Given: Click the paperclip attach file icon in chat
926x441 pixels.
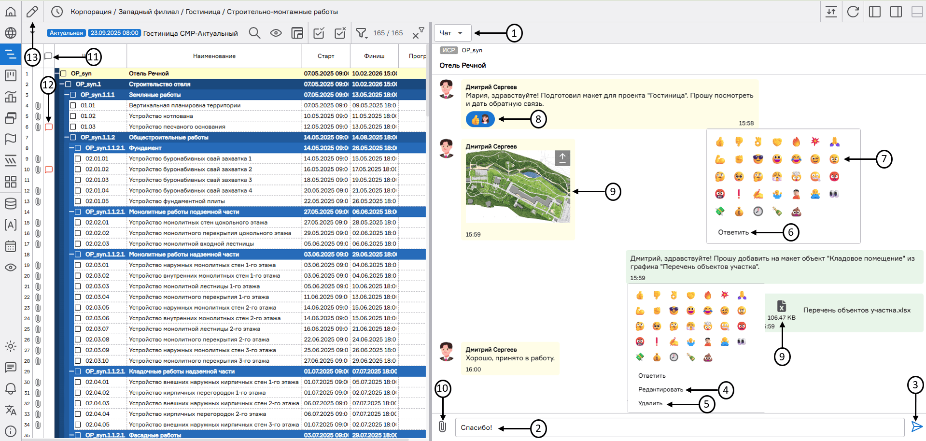Looking at the screenshot, I should pyautogui.click(x=442, y=427).
